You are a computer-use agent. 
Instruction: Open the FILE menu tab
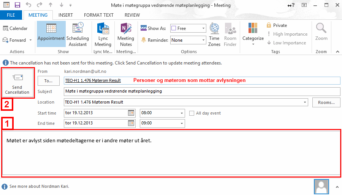11,15
